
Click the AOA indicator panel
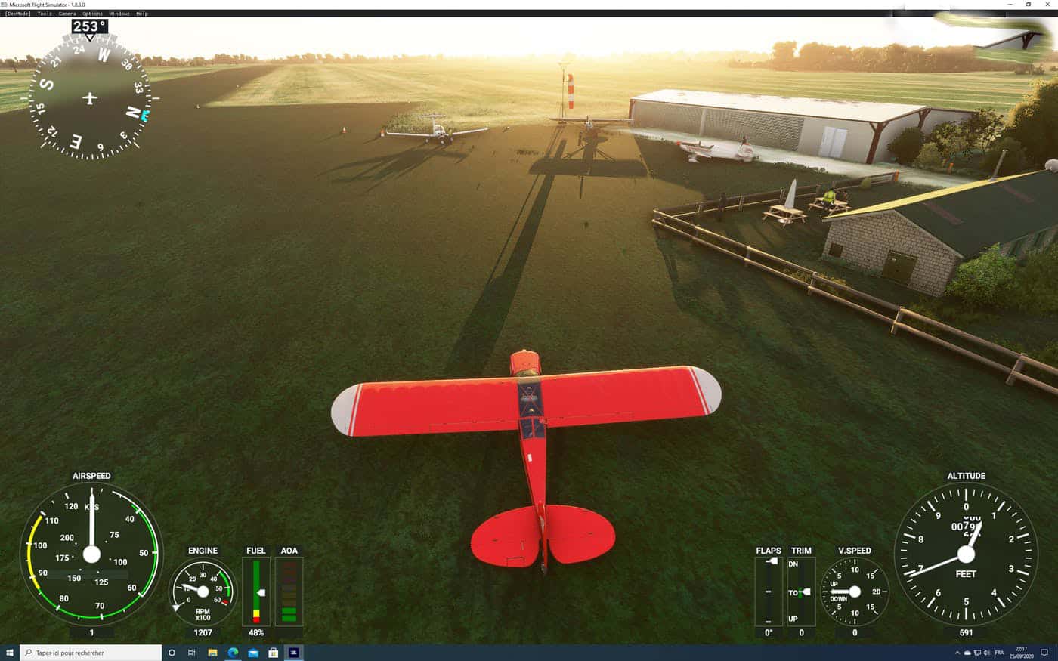click(289, 592)
